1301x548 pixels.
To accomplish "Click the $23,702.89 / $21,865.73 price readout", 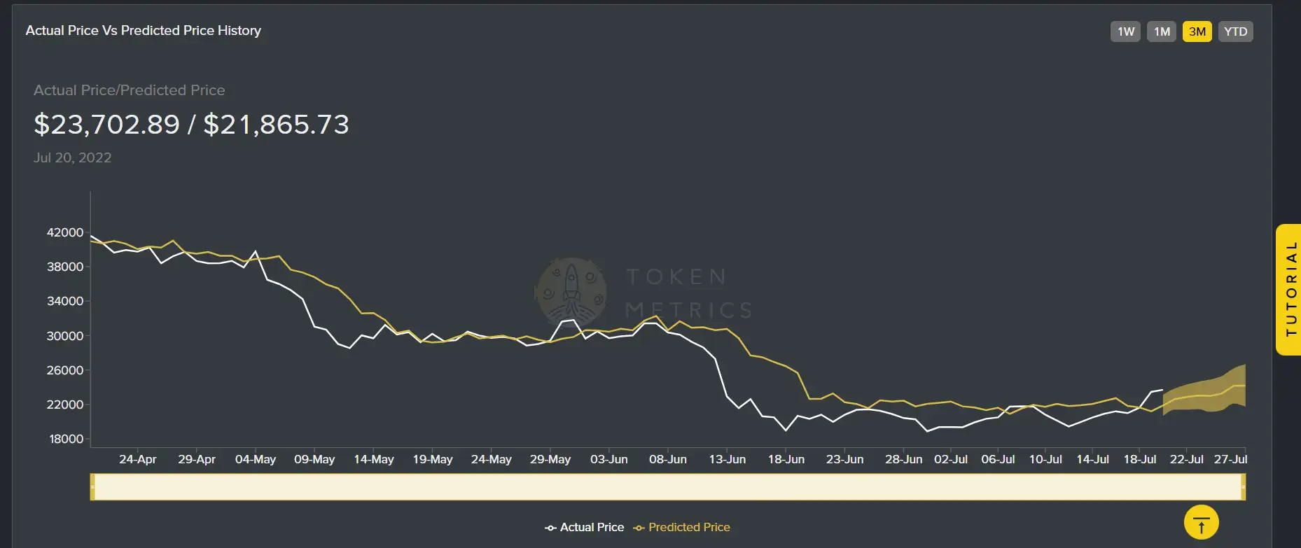I will pyautogui.click(x=191, y=125).
